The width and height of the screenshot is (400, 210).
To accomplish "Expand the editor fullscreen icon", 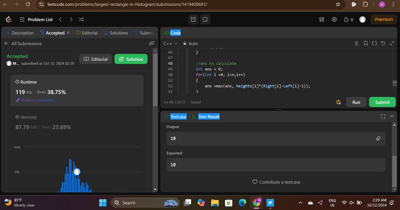I will [x=391, y=44].
